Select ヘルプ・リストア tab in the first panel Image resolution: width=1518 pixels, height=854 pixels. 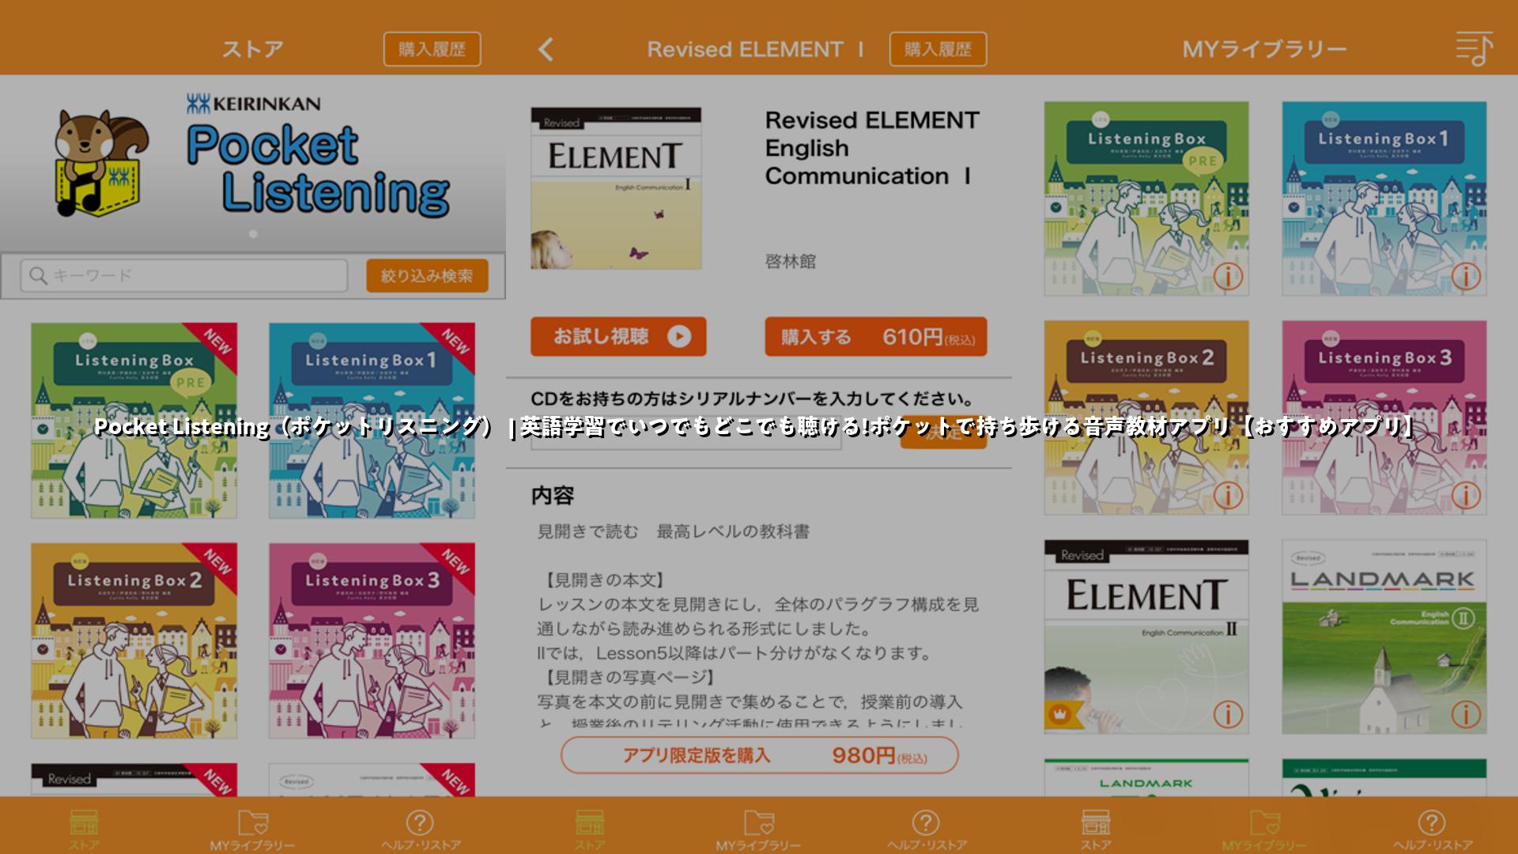click(421, 829)
